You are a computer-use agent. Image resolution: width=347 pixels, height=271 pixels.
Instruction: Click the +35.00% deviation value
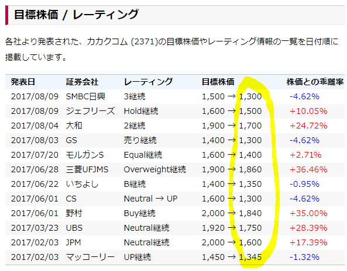pos(308,213)
